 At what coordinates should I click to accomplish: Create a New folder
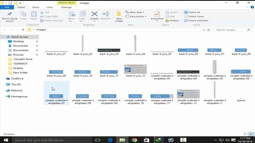pos(119,17)
